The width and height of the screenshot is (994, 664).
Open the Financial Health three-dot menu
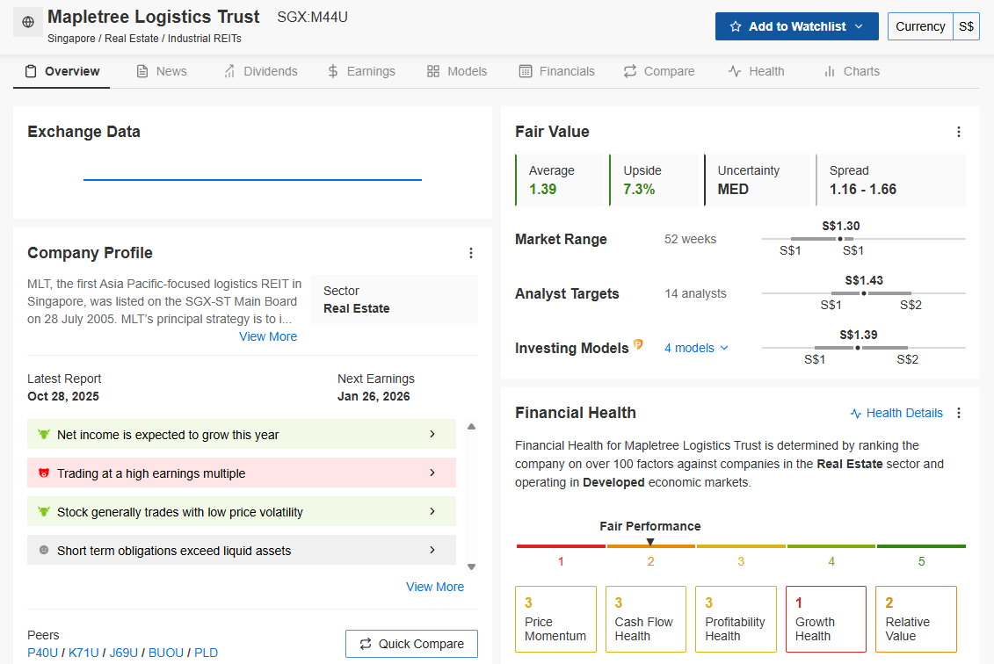[x=959, y=413]
